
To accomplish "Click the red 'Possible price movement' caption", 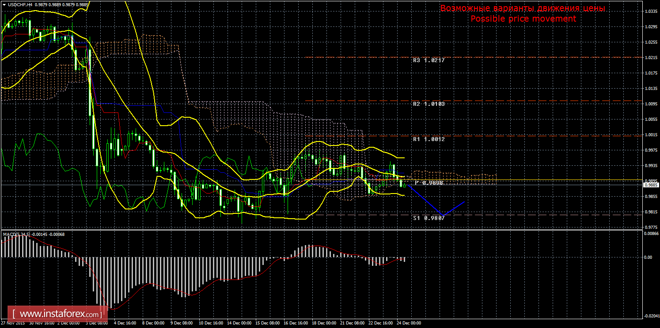I will (x=523, y=19).
